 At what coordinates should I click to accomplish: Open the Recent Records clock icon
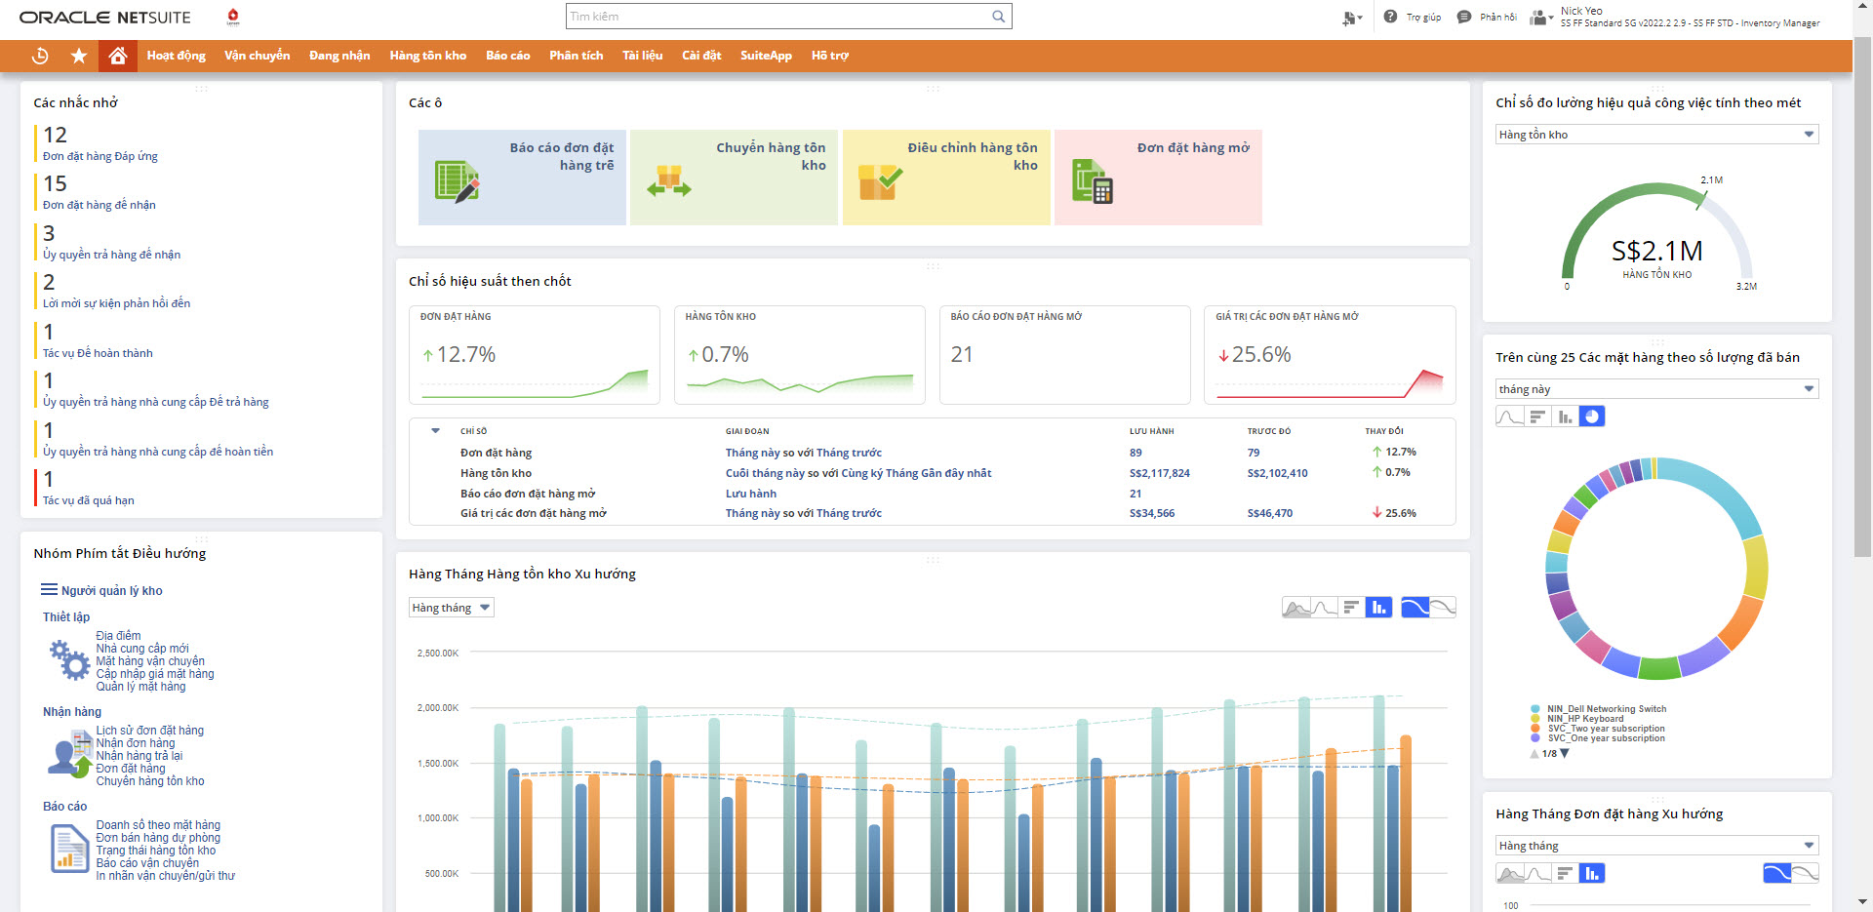[40, 56]
